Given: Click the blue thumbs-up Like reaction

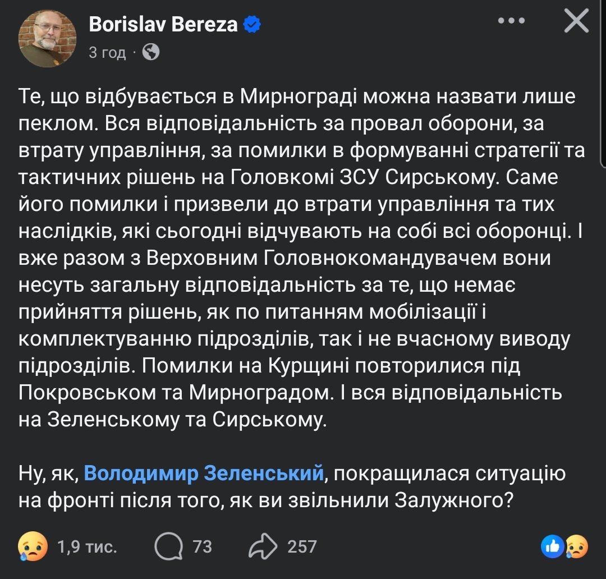Looking at the screenshot, I should pyautogui.click(x=553, y=546).
